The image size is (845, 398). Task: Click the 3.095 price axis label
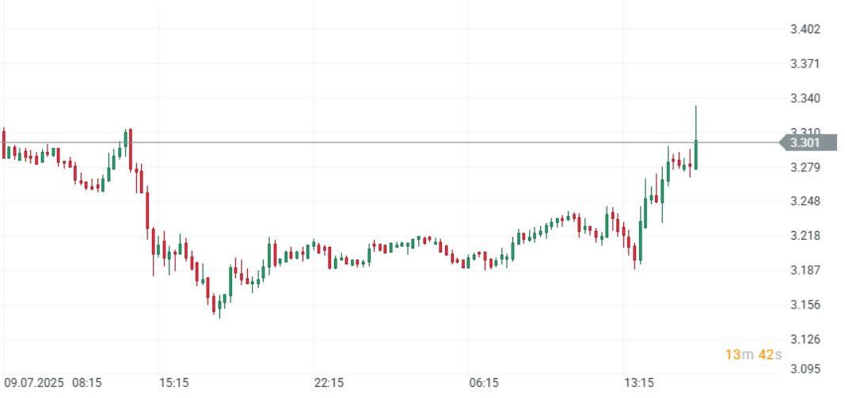[805, 370]
